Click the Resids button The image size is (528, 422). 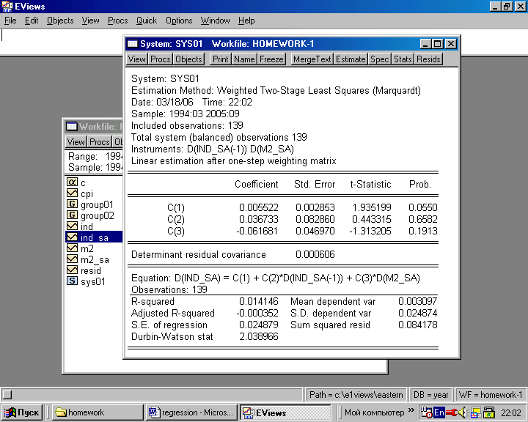click(x=428, y=59)
